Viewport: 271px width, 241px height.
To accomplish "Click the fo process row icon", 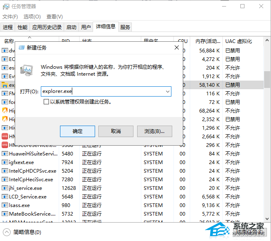I will tap(5, 102).
